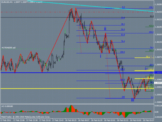Click the MetaTrader copyright text

pos(26,117)
